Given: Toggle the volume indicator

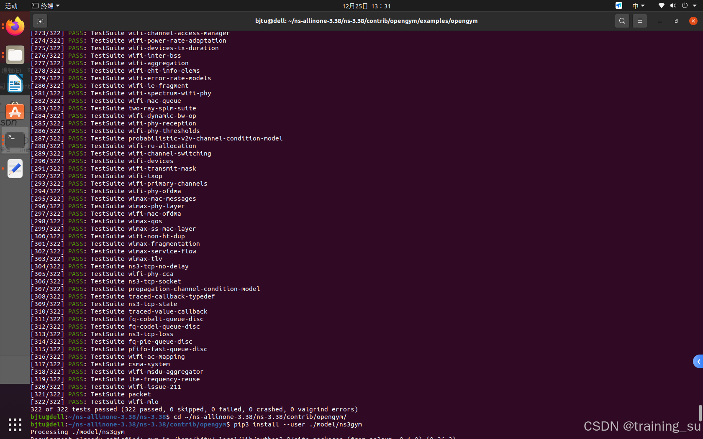Looking at the screenshot, I should 673,6.
